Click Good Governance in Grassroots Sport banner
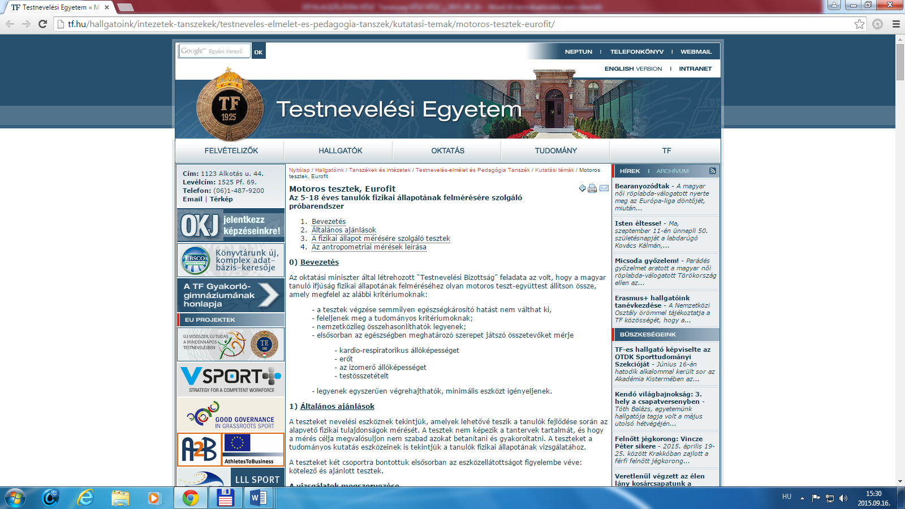The width and height of the screenshot is (905, 509). pos(230,415)
